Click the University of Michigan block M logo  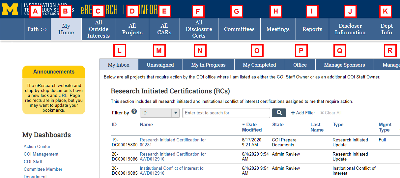10,9
